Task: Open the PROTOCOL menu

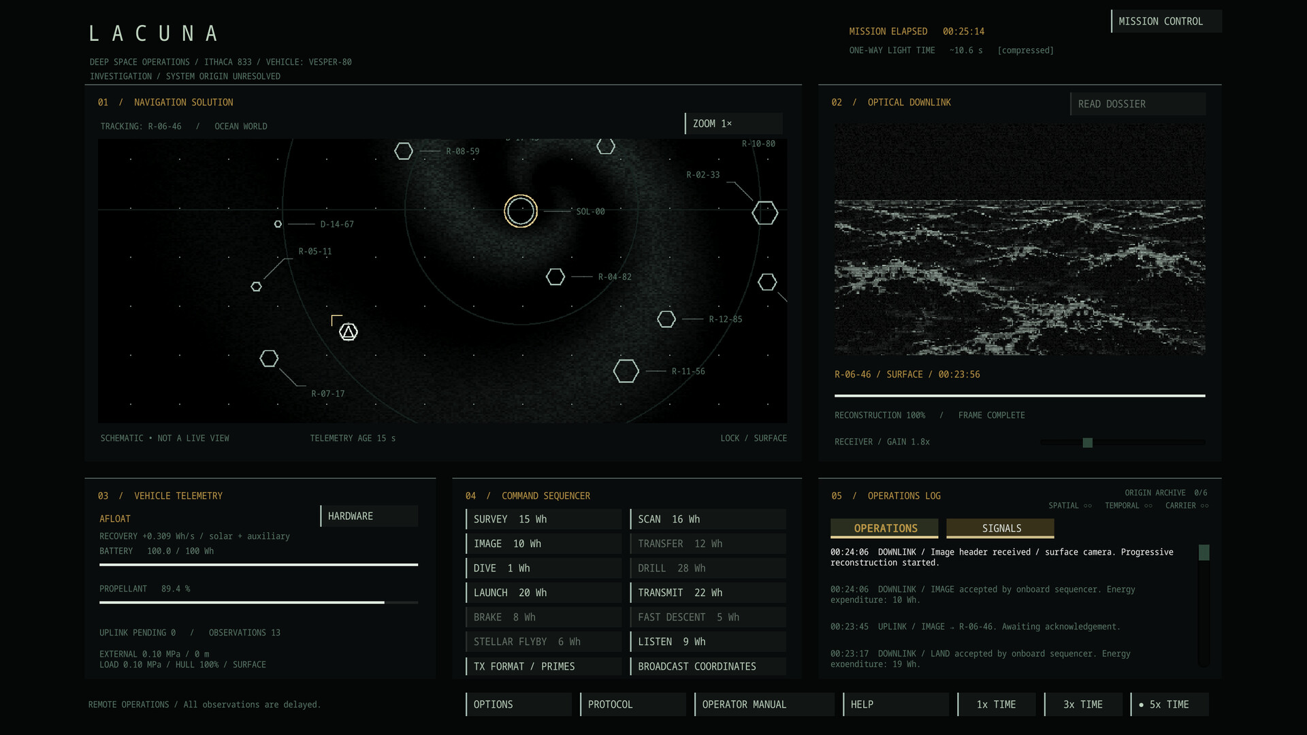Action: pyautogui.click(x=634, y=704)
